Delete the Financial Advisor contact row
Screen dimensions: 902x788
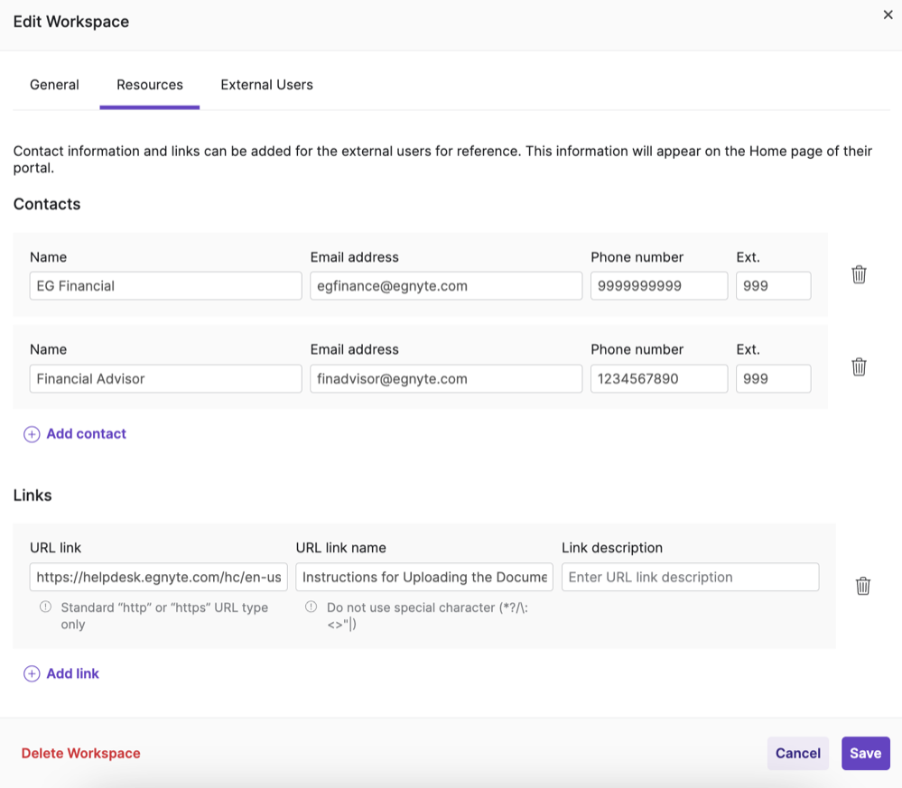pyautogui.click(x=859, y=367)
